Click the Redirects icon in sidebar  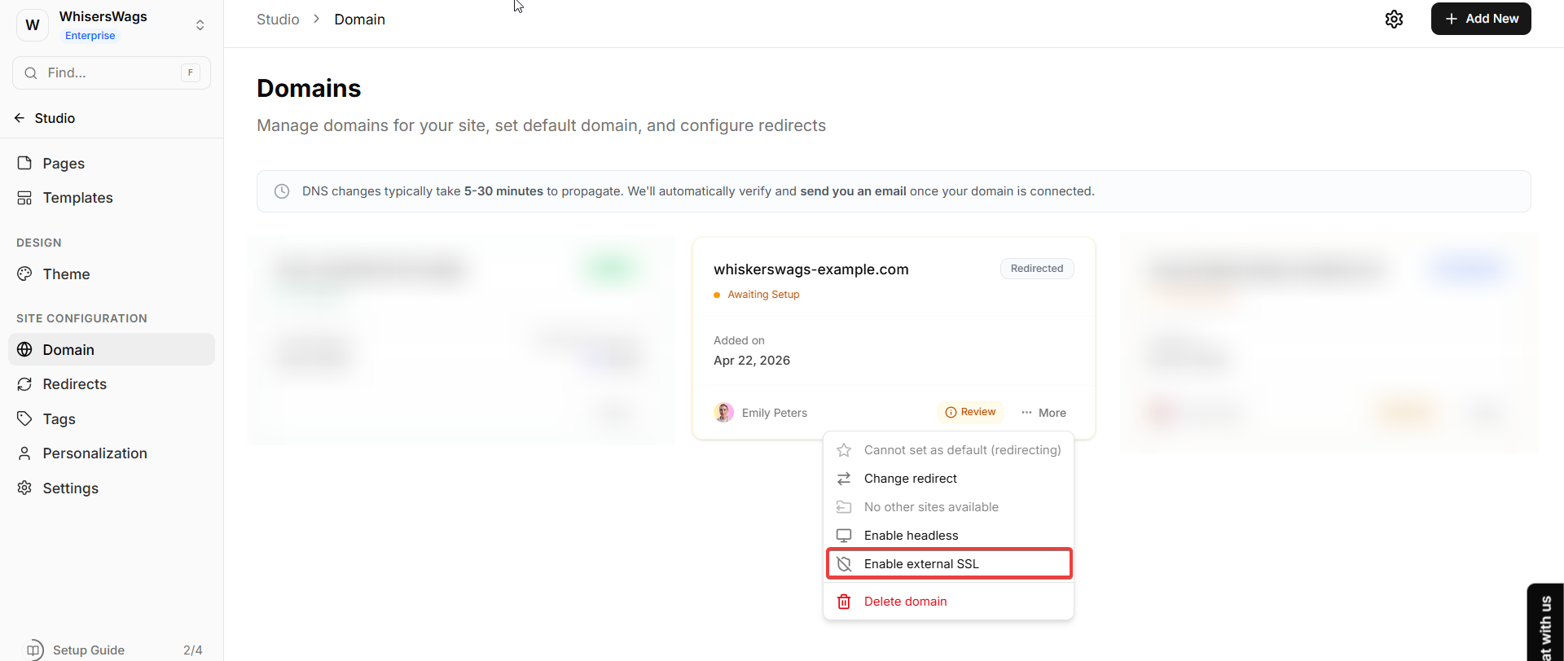(24, 384)
